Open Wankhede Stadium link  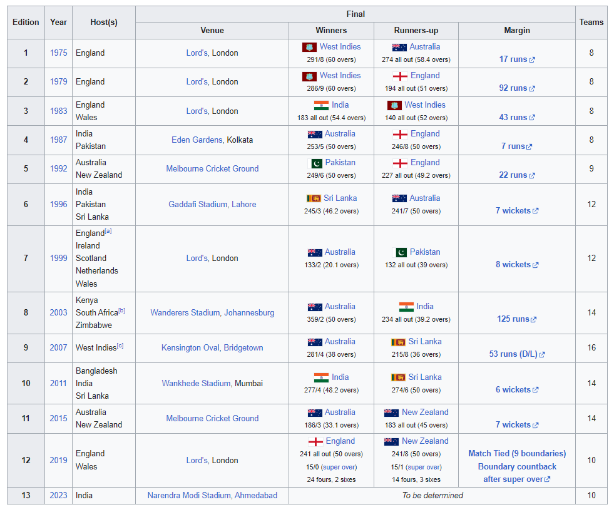[x=196, y=384]
